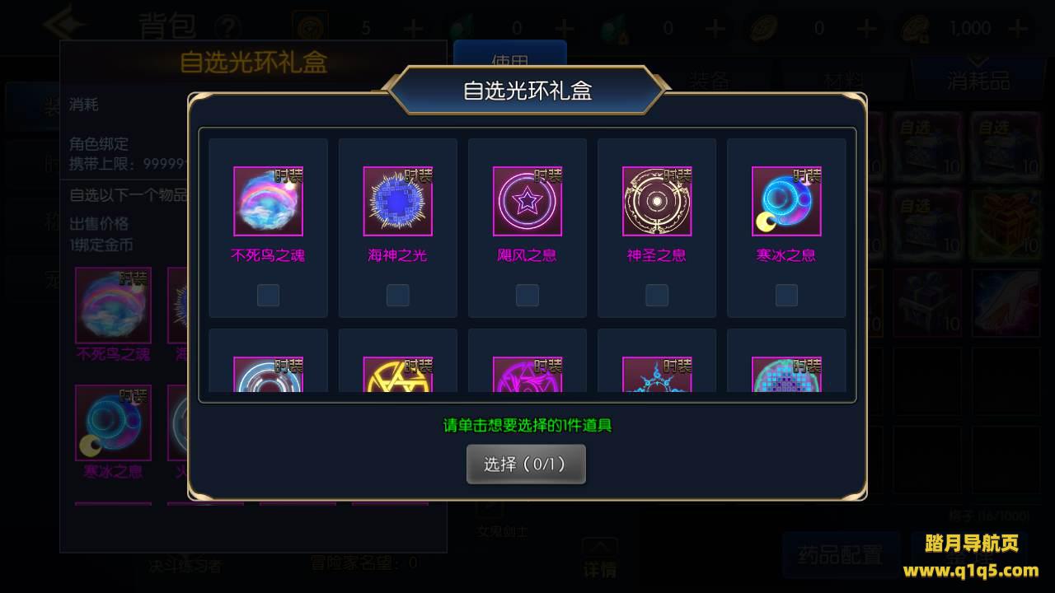Select the purple magic circle aura icon

click(x=527, y=375)
